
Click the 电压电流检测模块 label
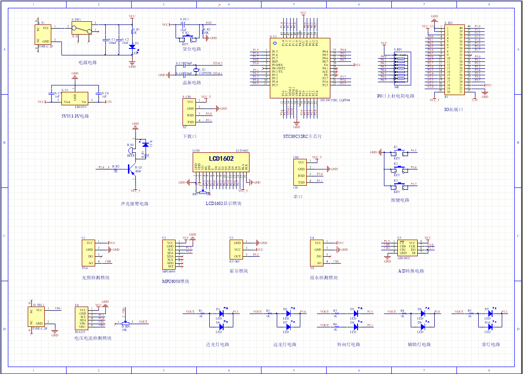coord(93,338)
